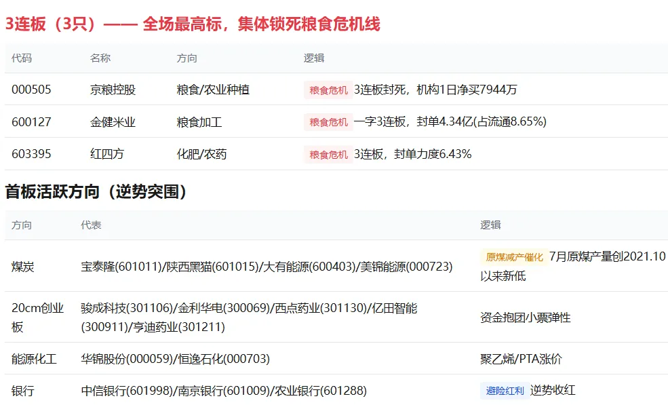Select stock name 金健米业

coord(113,122)
